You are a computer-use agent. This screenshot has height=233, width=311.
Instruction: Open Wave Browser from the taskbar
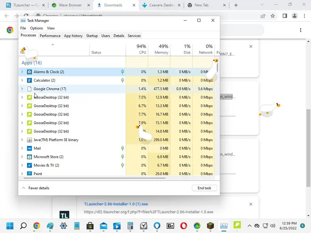[197, 226]
